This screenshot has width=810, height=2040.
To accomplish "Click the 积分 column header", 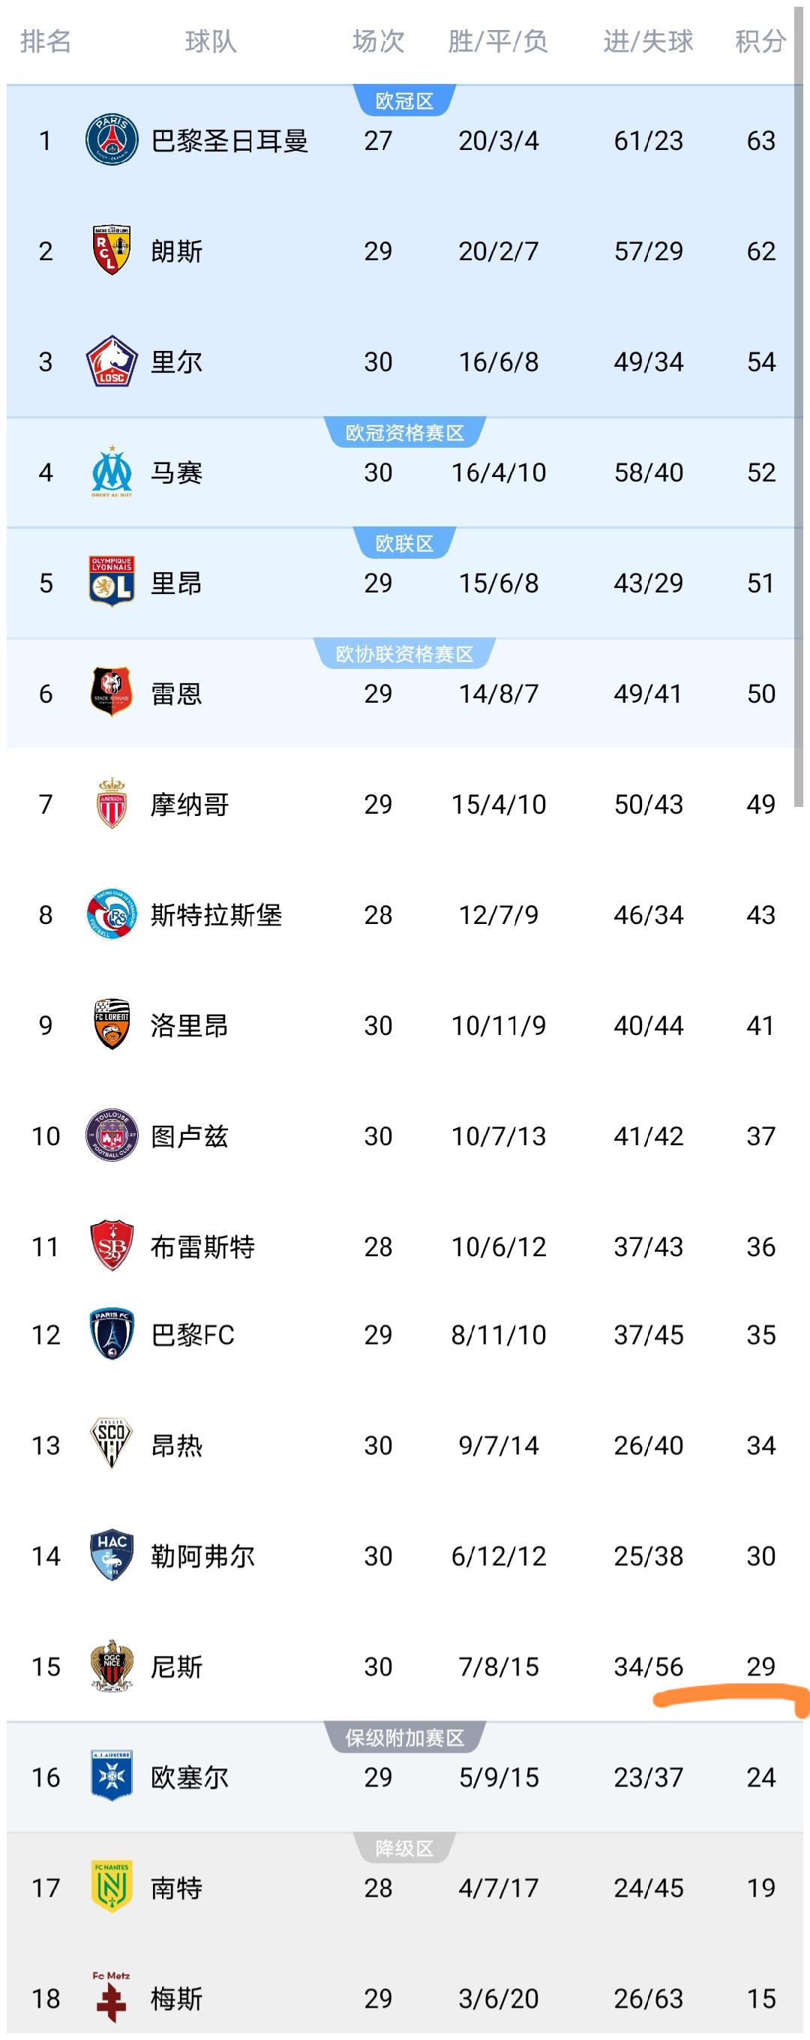I will coord(760,41).
